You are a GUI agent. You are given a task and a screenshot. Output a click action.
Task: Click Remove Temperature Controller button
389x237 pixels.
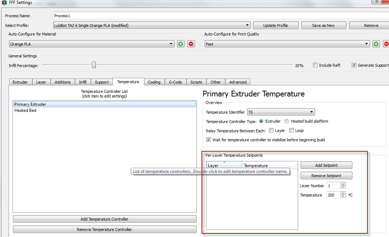(x=105, y=229)
